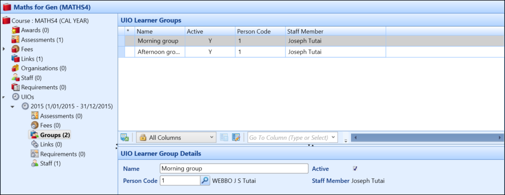Select Organisations (0) in the tree

click(x=44, y=68)
